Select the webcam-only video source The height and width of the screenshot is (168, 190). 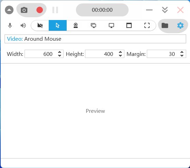(x=76, y=26)
